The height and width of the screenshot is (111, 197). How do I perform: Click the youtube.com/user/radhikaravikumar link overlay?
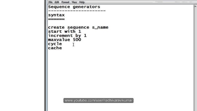(98, 100)
